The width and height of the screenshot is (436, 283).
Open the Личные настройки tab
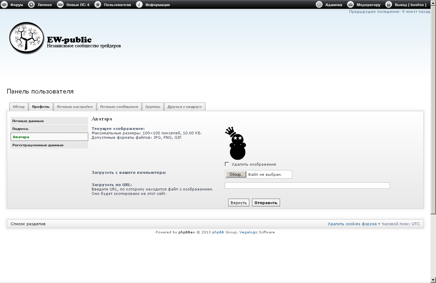pos(75,107)
